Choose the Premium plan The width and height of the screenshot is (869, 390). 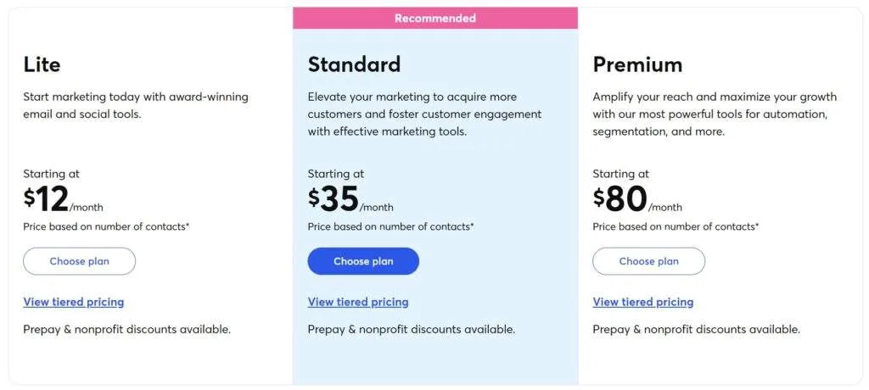click(x=648, y=261)
